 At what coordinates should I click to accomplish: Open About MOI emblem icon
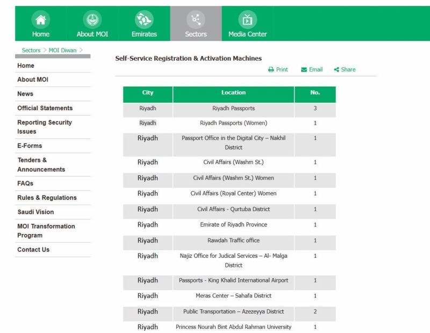tap(92, 20)
